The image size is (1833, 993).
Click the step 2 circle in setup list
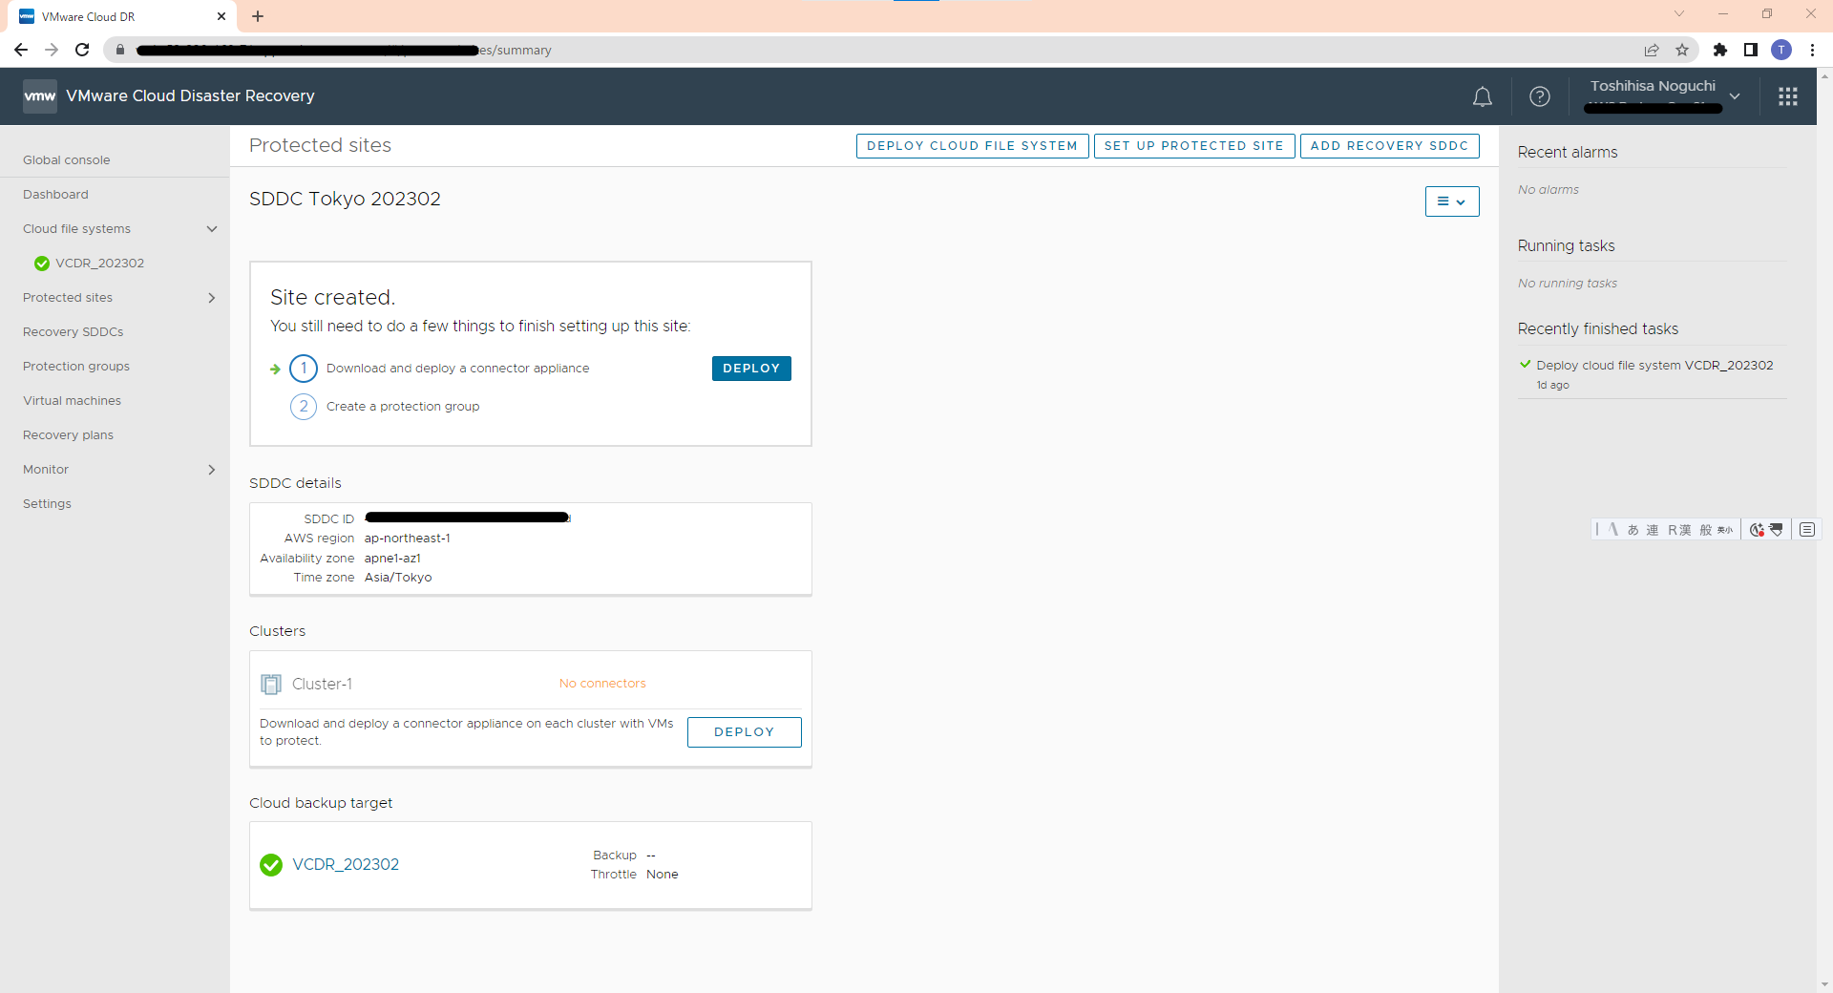coord(304,407)
